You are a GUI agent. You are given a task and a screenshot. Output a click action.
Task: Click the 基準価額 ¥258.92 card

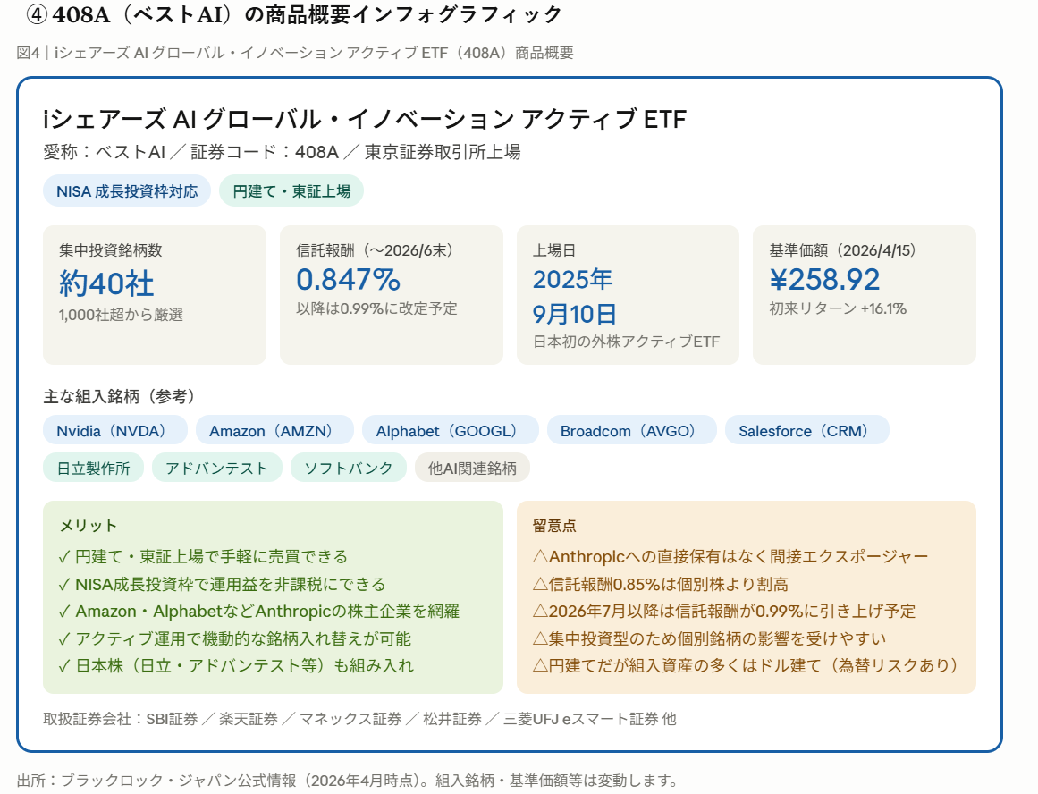864,294
